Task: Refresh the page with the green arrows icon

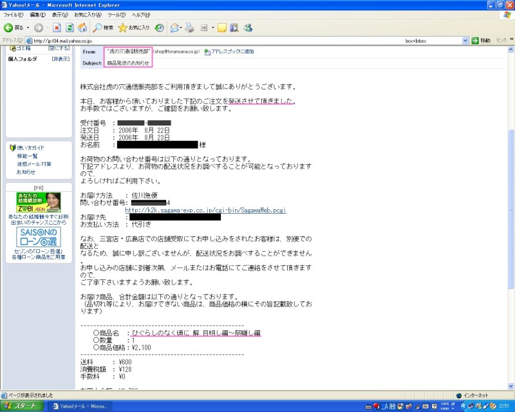Action: pyautogui.click(x=70, y=28)
